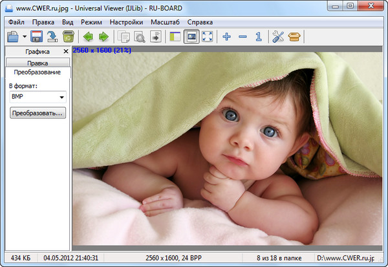
Task: Click the magnifier search icon in toolbar
Action: tap(140, 37)
